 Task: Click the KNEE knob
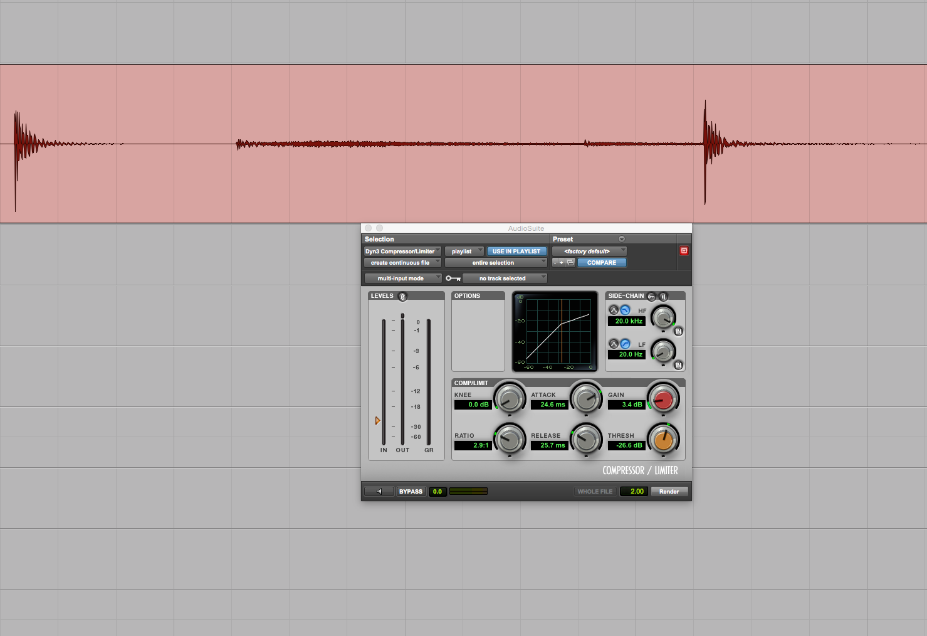[x=510, y=398]
